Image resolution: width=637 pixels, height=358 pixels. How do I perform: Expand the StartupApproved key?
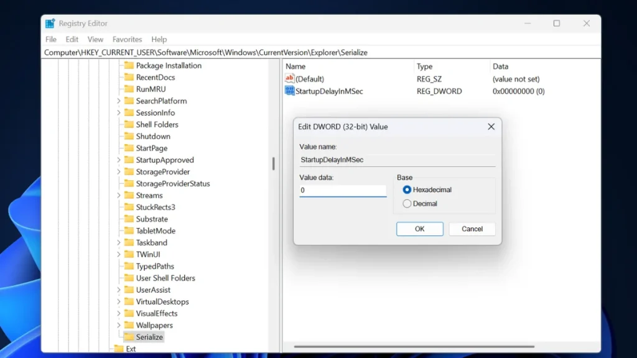119,160
